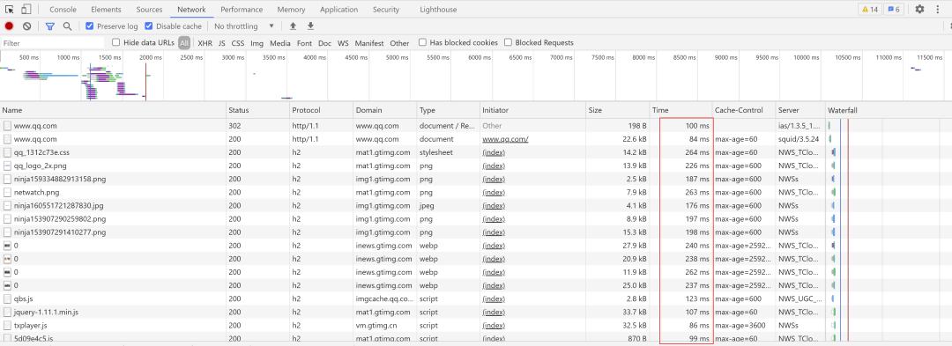Toggle Preserve log checkbox

(x=90, y=26)
